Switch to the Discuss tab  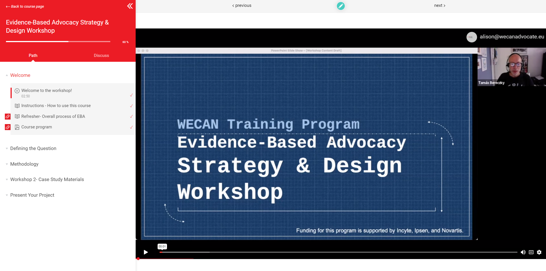[101, 56]
